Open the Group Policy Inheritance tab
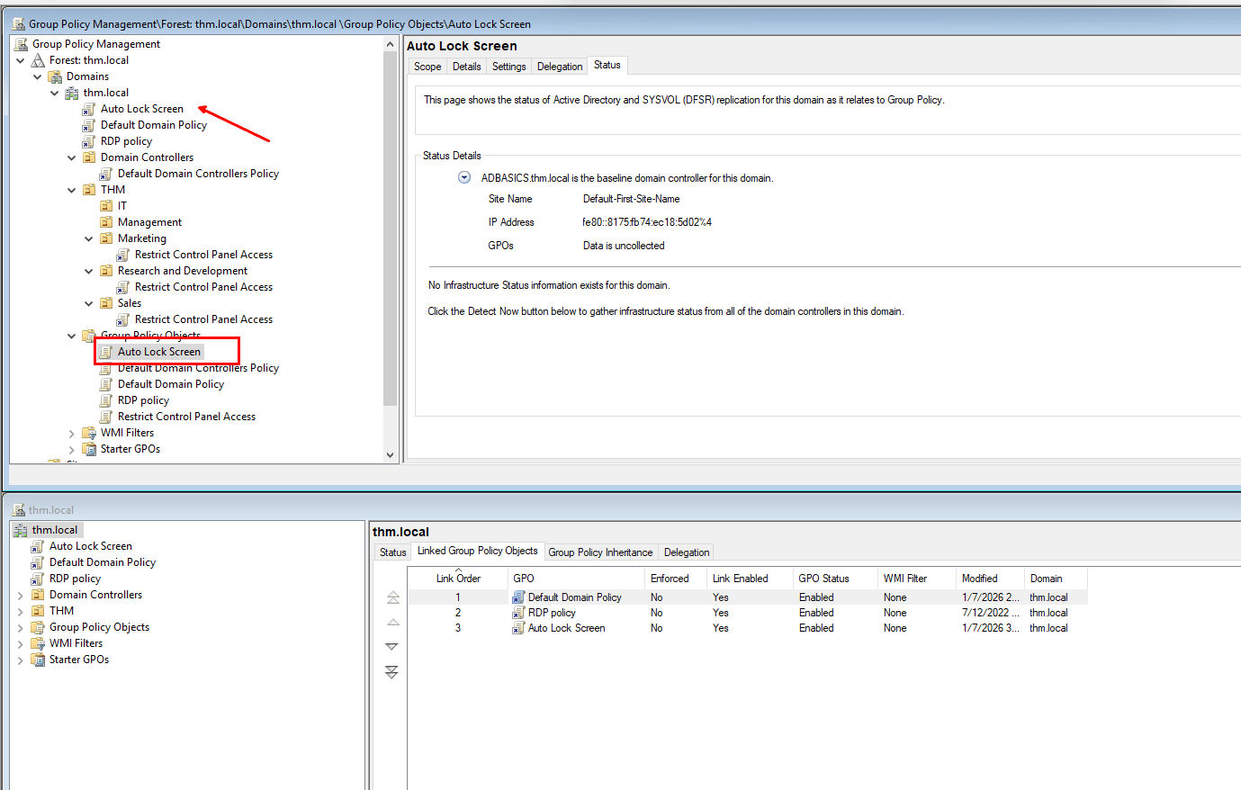The width and height of the screenshot is (1241, 790). point(600,552)
